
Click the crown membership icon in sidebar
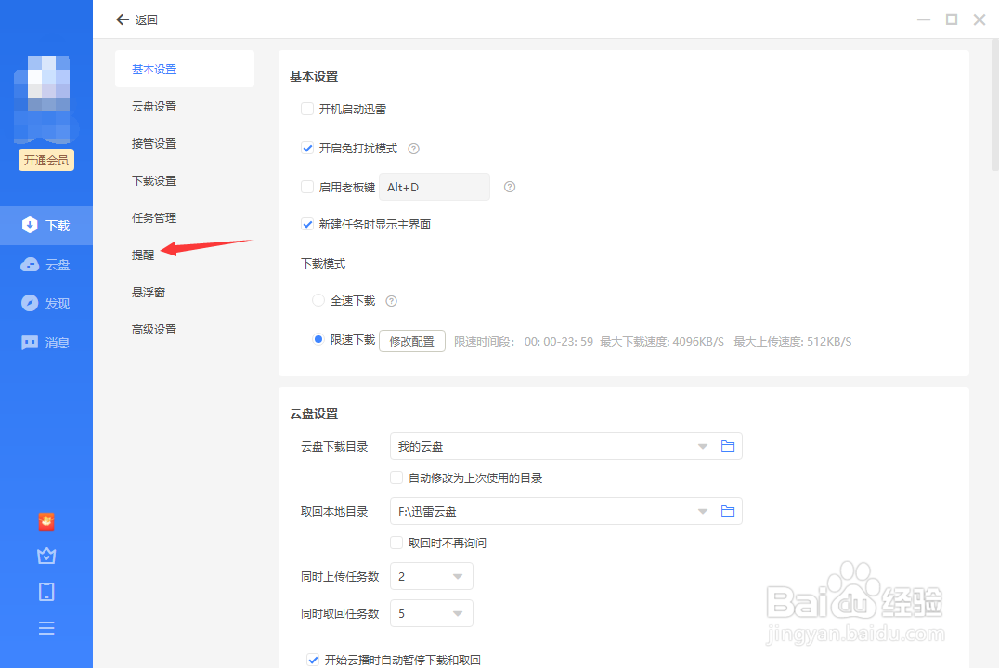pyautogui.click(x=46, y=556)
